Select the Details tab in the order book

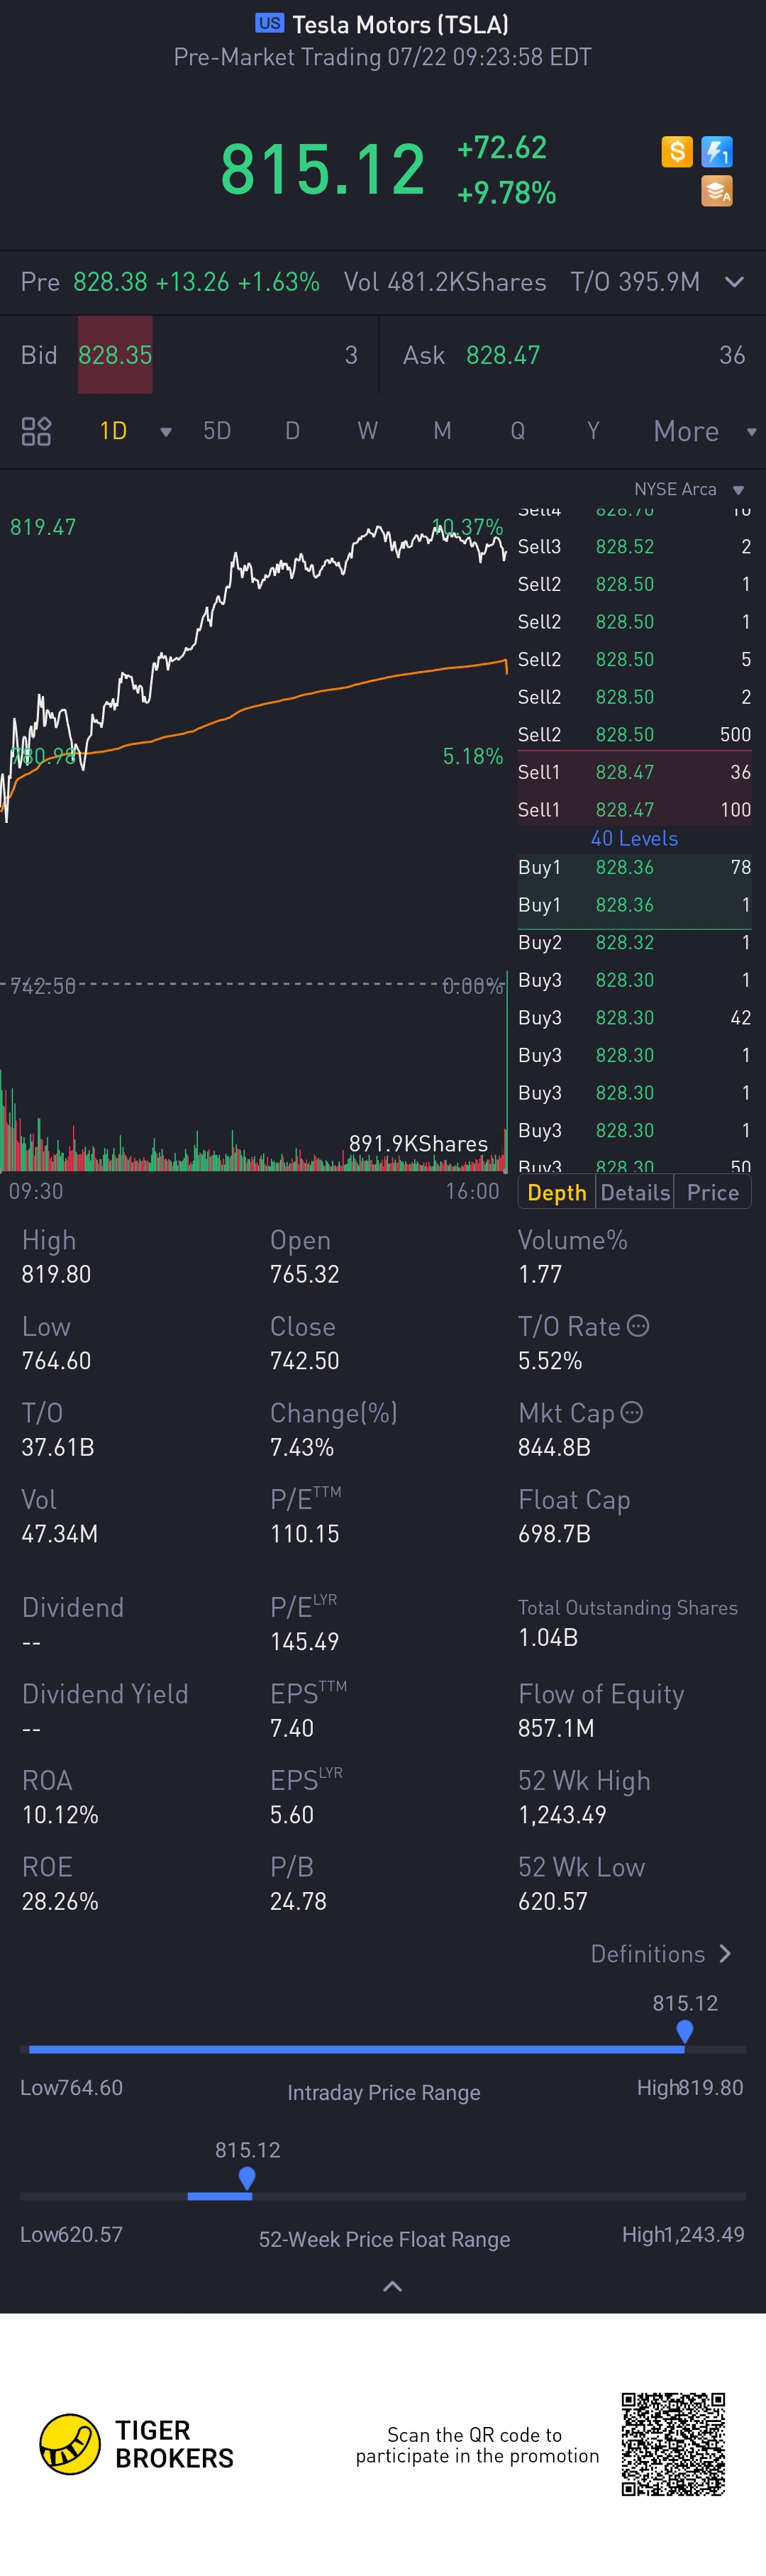tap(635, 1192)
